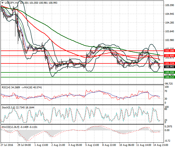Select the 102.180 red resistance level label
This screenshot has height=148, width=175.
tap(169, 50)
